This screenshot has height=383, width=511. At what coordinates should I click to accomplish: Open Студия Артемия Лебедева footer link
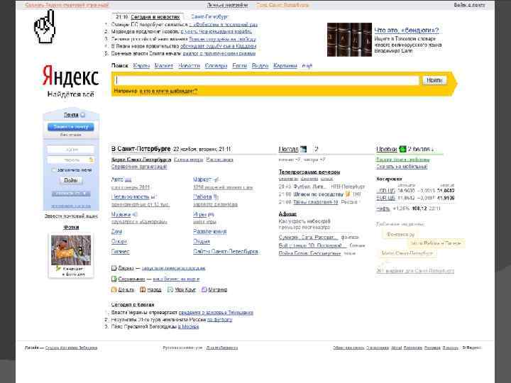[71, 348]
